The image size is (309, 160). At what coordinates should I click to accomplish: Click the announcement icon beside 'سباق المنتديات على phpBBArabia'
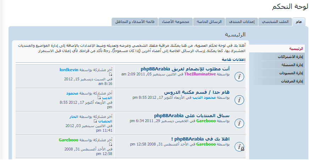pos(240,123)
